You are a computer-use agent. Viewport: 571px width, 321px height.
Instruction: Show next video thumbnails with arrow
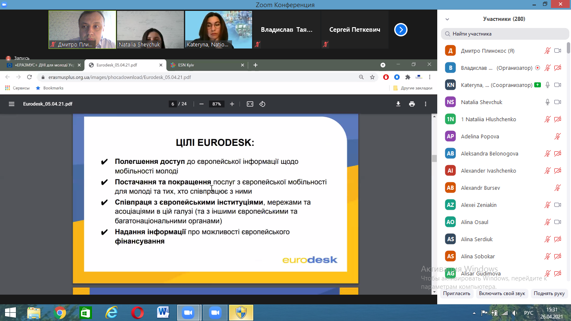[x=400, y=30]
